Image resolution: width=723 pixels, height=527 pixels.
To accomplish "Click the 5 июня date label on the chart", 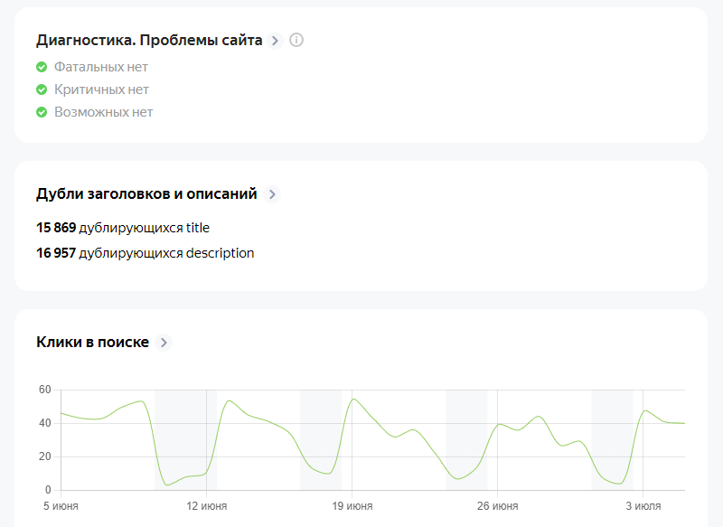I will coord(61,505).
